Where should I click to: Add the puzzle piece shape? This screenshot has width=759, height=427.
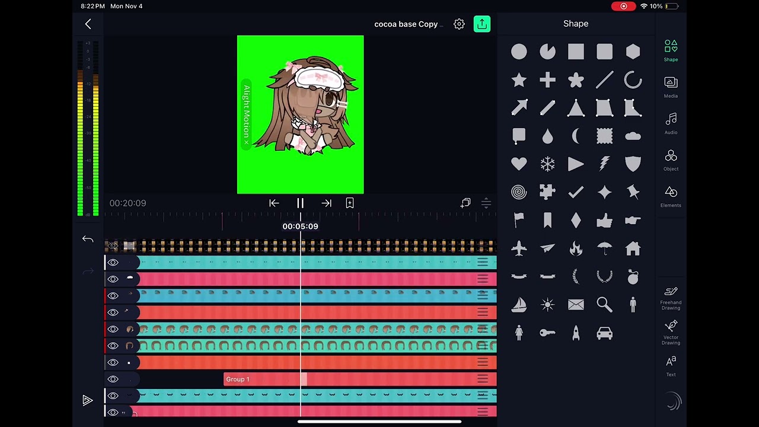[547, 192]
